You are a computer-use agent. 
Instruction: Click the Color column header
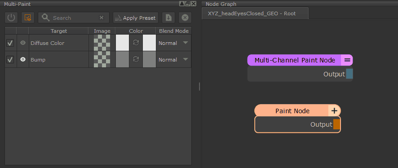tap(136, 31)
